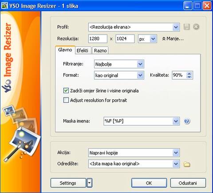The image size is (213, 193).
Task: Switch to the Efekti tab
Action: pyautogui.click(x=83, y=51)
